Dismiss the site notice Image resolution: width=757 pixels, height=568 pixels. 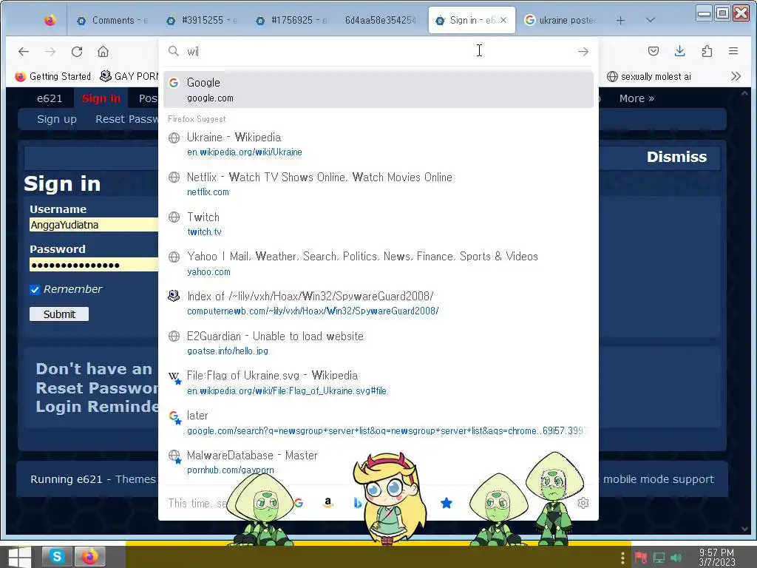(x=676, y=157)
